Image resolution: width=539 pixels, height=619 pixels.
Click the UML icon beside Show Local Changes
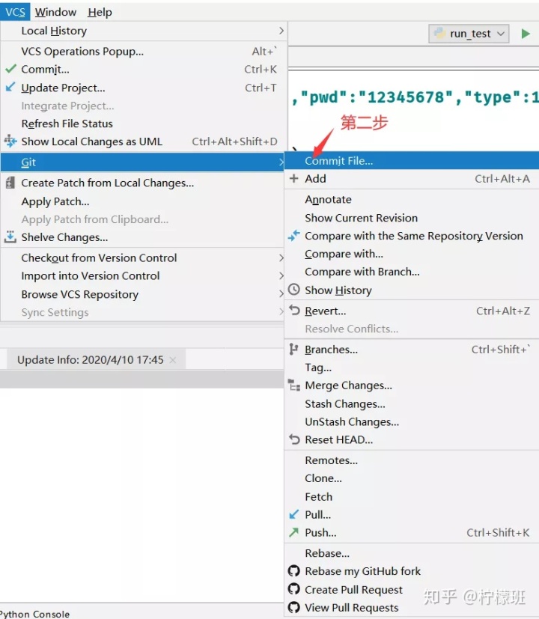[x=10, y=141]
